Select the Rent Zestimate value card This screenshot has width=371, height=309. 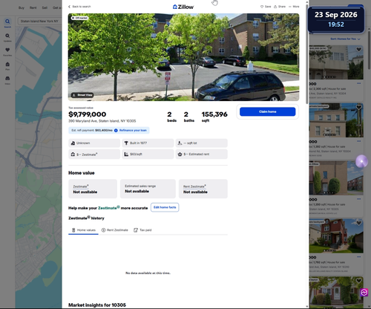(203, 189)
